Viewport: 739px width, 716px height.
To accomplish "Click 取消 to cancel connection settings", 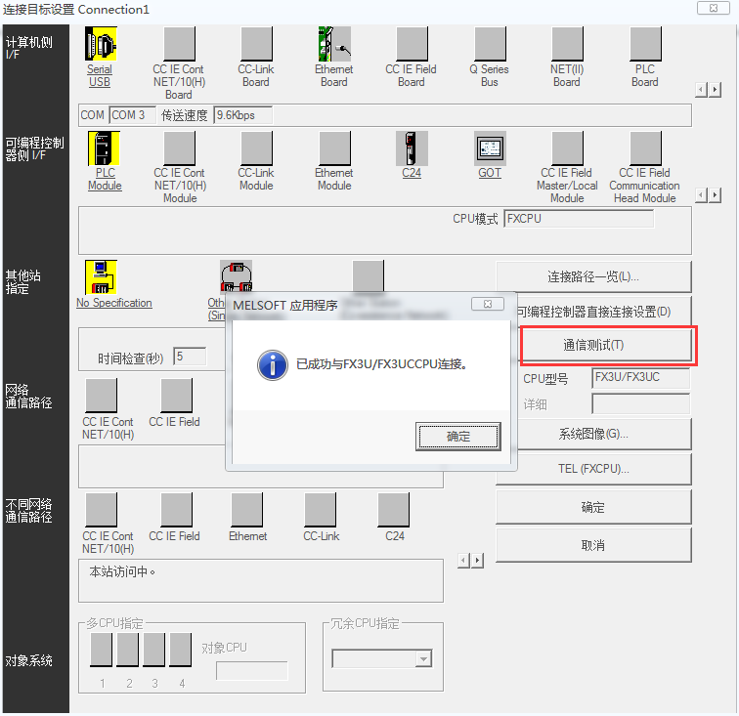I will click(x=593, y=545).
